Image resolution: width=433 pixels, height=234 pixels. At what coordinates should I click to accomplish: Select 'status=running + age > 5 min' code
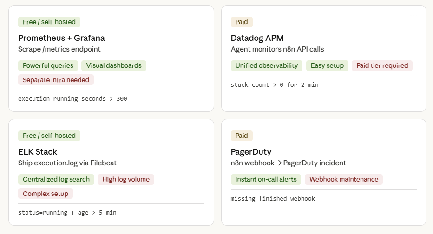coord(67,213)
